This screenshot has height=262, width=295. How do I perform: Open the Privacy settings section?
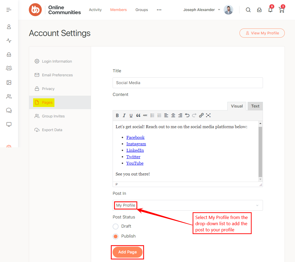tap(48, 89)
